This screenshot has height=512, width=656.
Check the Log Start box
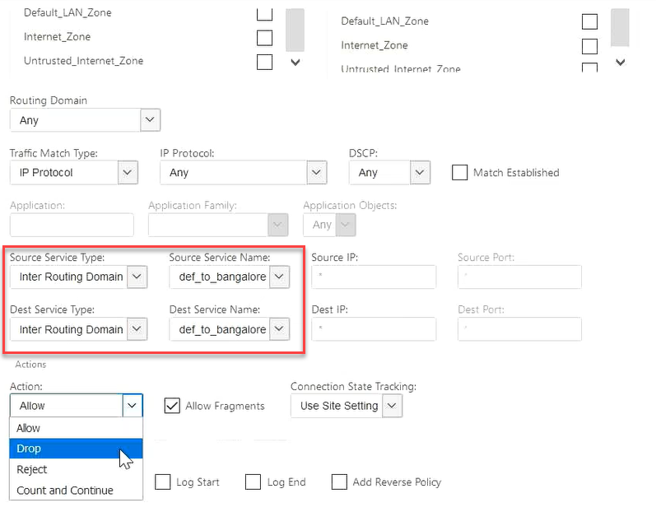(x=163, y=482)
